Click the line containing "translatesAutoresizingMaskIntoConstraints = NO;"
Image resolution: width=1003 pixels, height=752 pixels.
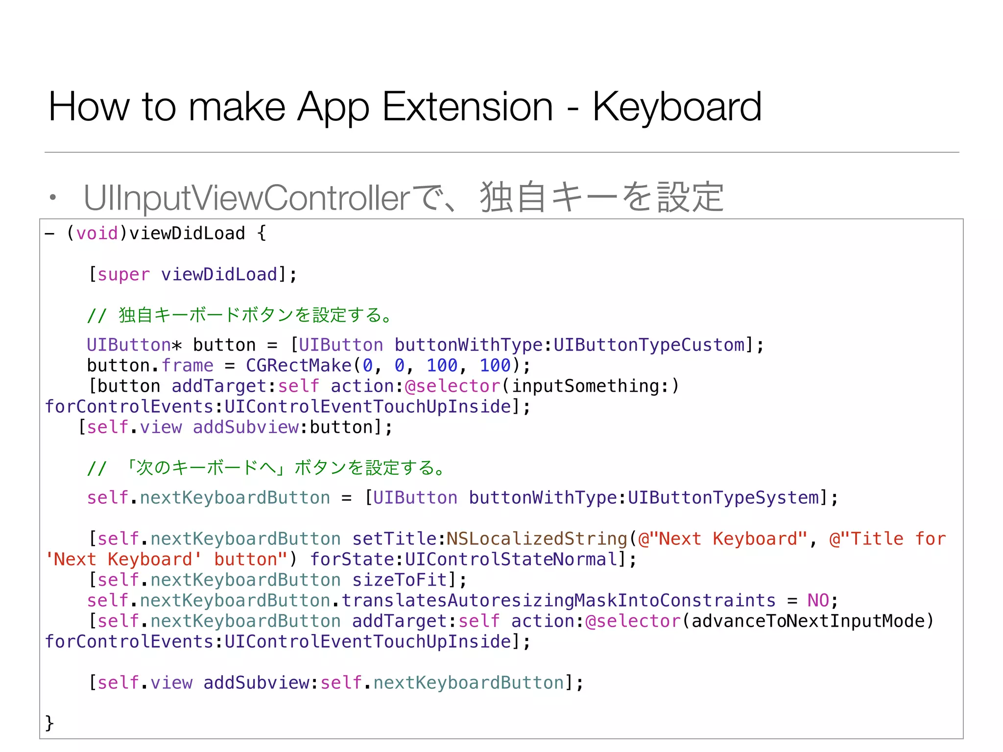point(463,601)
